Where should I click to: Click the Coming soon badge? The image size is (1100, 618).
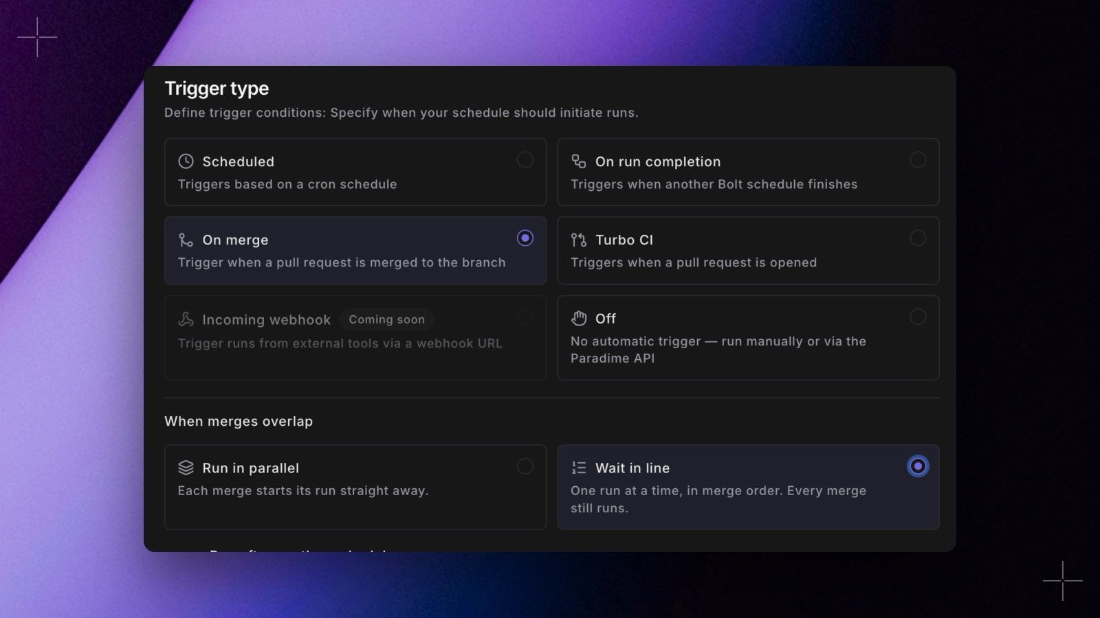pos(386,319)
